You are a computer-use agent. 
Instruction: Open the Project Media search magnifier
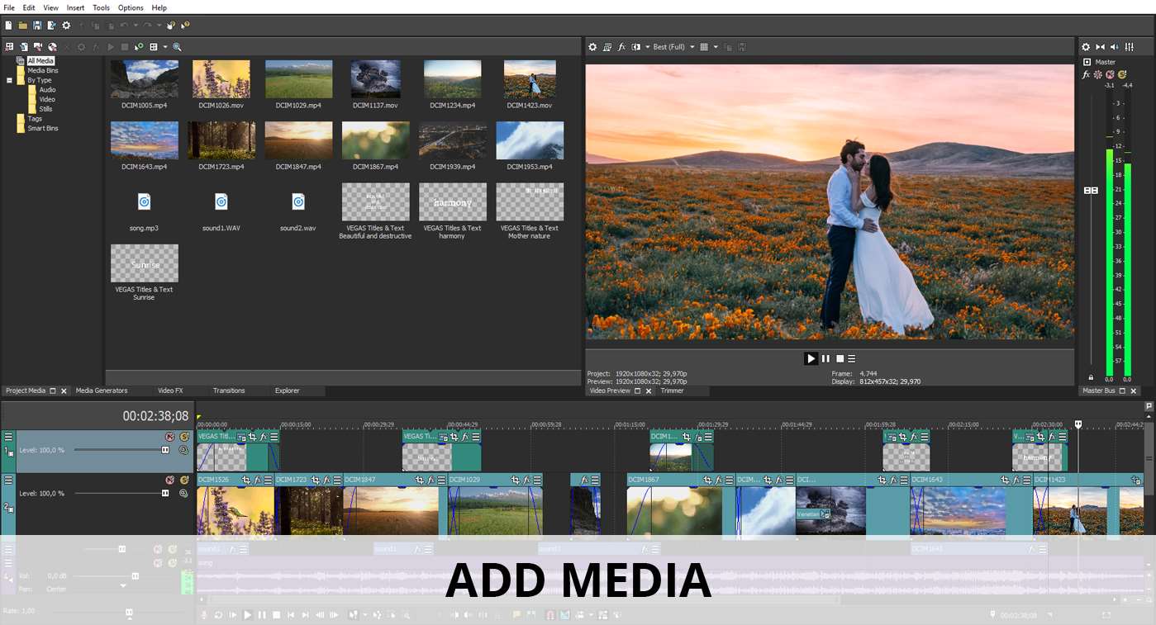[177, 47]
